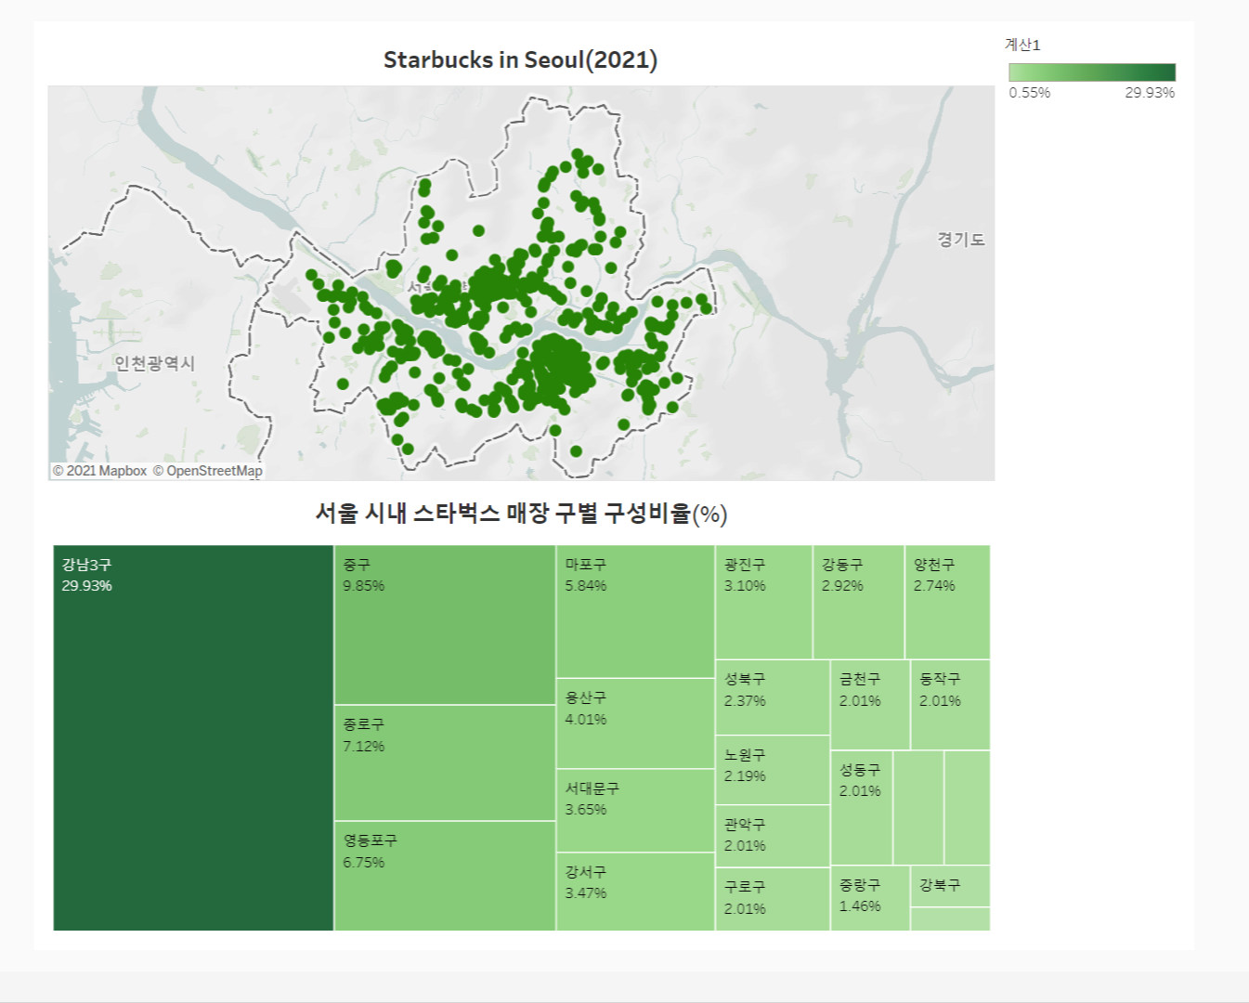Viewport: 1249px width, 1003px height.
Task: Click the 경기도 map label
Action: click(961, 240)
